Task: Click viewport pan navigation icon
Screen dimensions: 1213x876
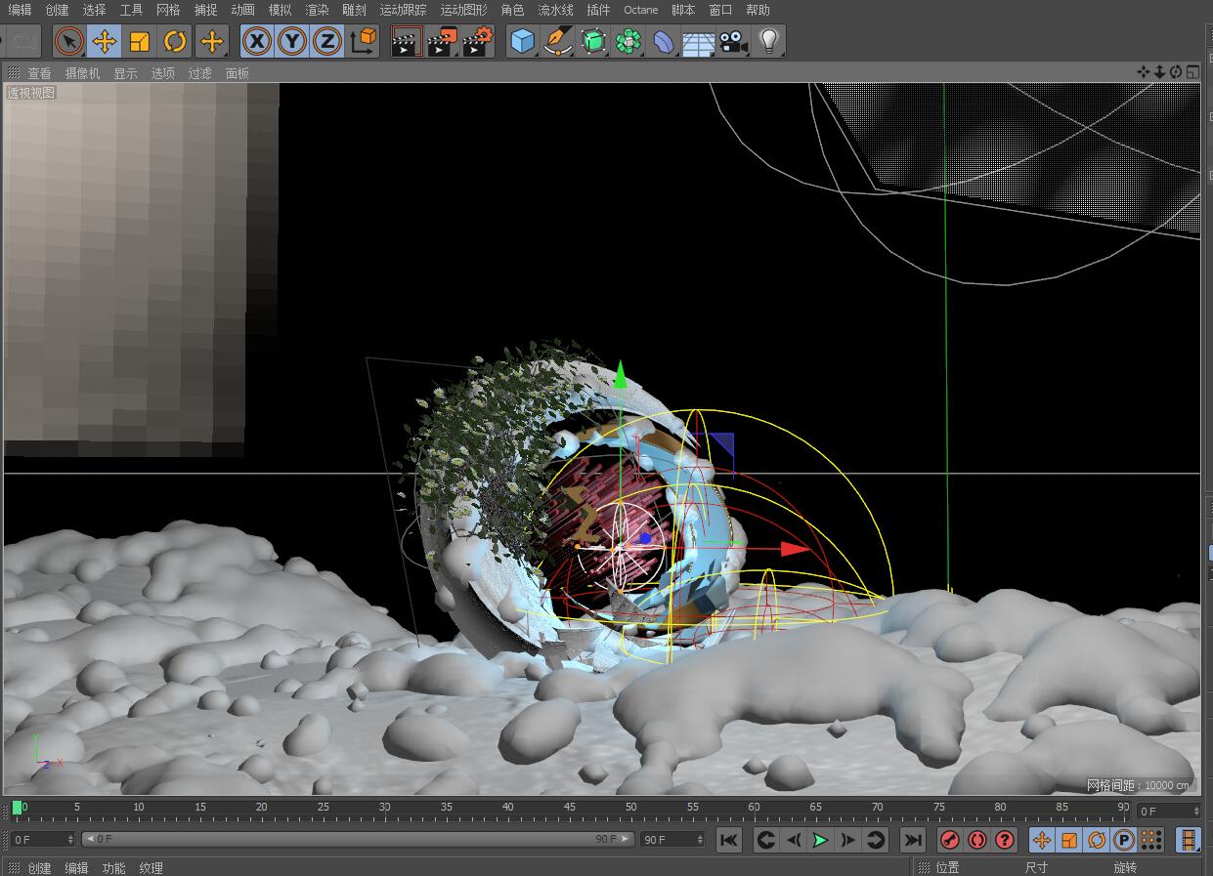Action: click(x=1144, y=72)
